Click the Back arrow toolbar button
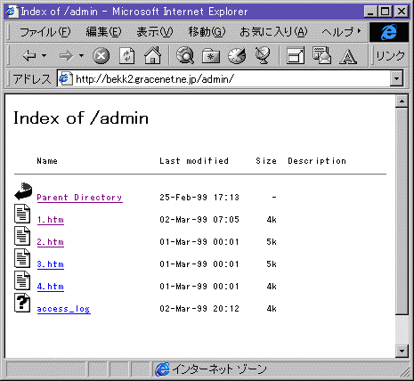 tap(29, 55)
